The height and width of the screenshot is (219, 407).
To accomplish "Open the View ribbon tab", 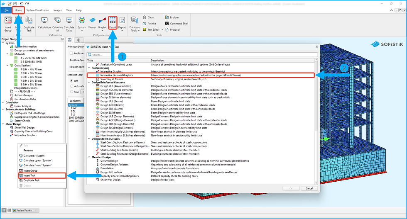I will (x=69, y=10).
